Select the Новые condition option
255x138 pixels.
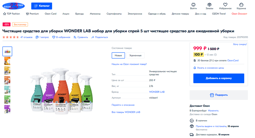tap(118, 55)
